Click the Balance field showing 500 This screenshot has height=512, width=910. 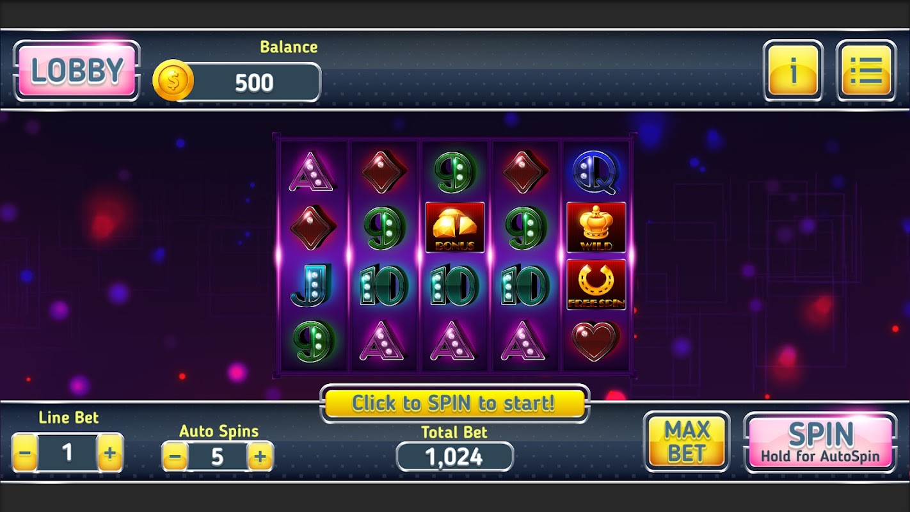tap(255, 82)
